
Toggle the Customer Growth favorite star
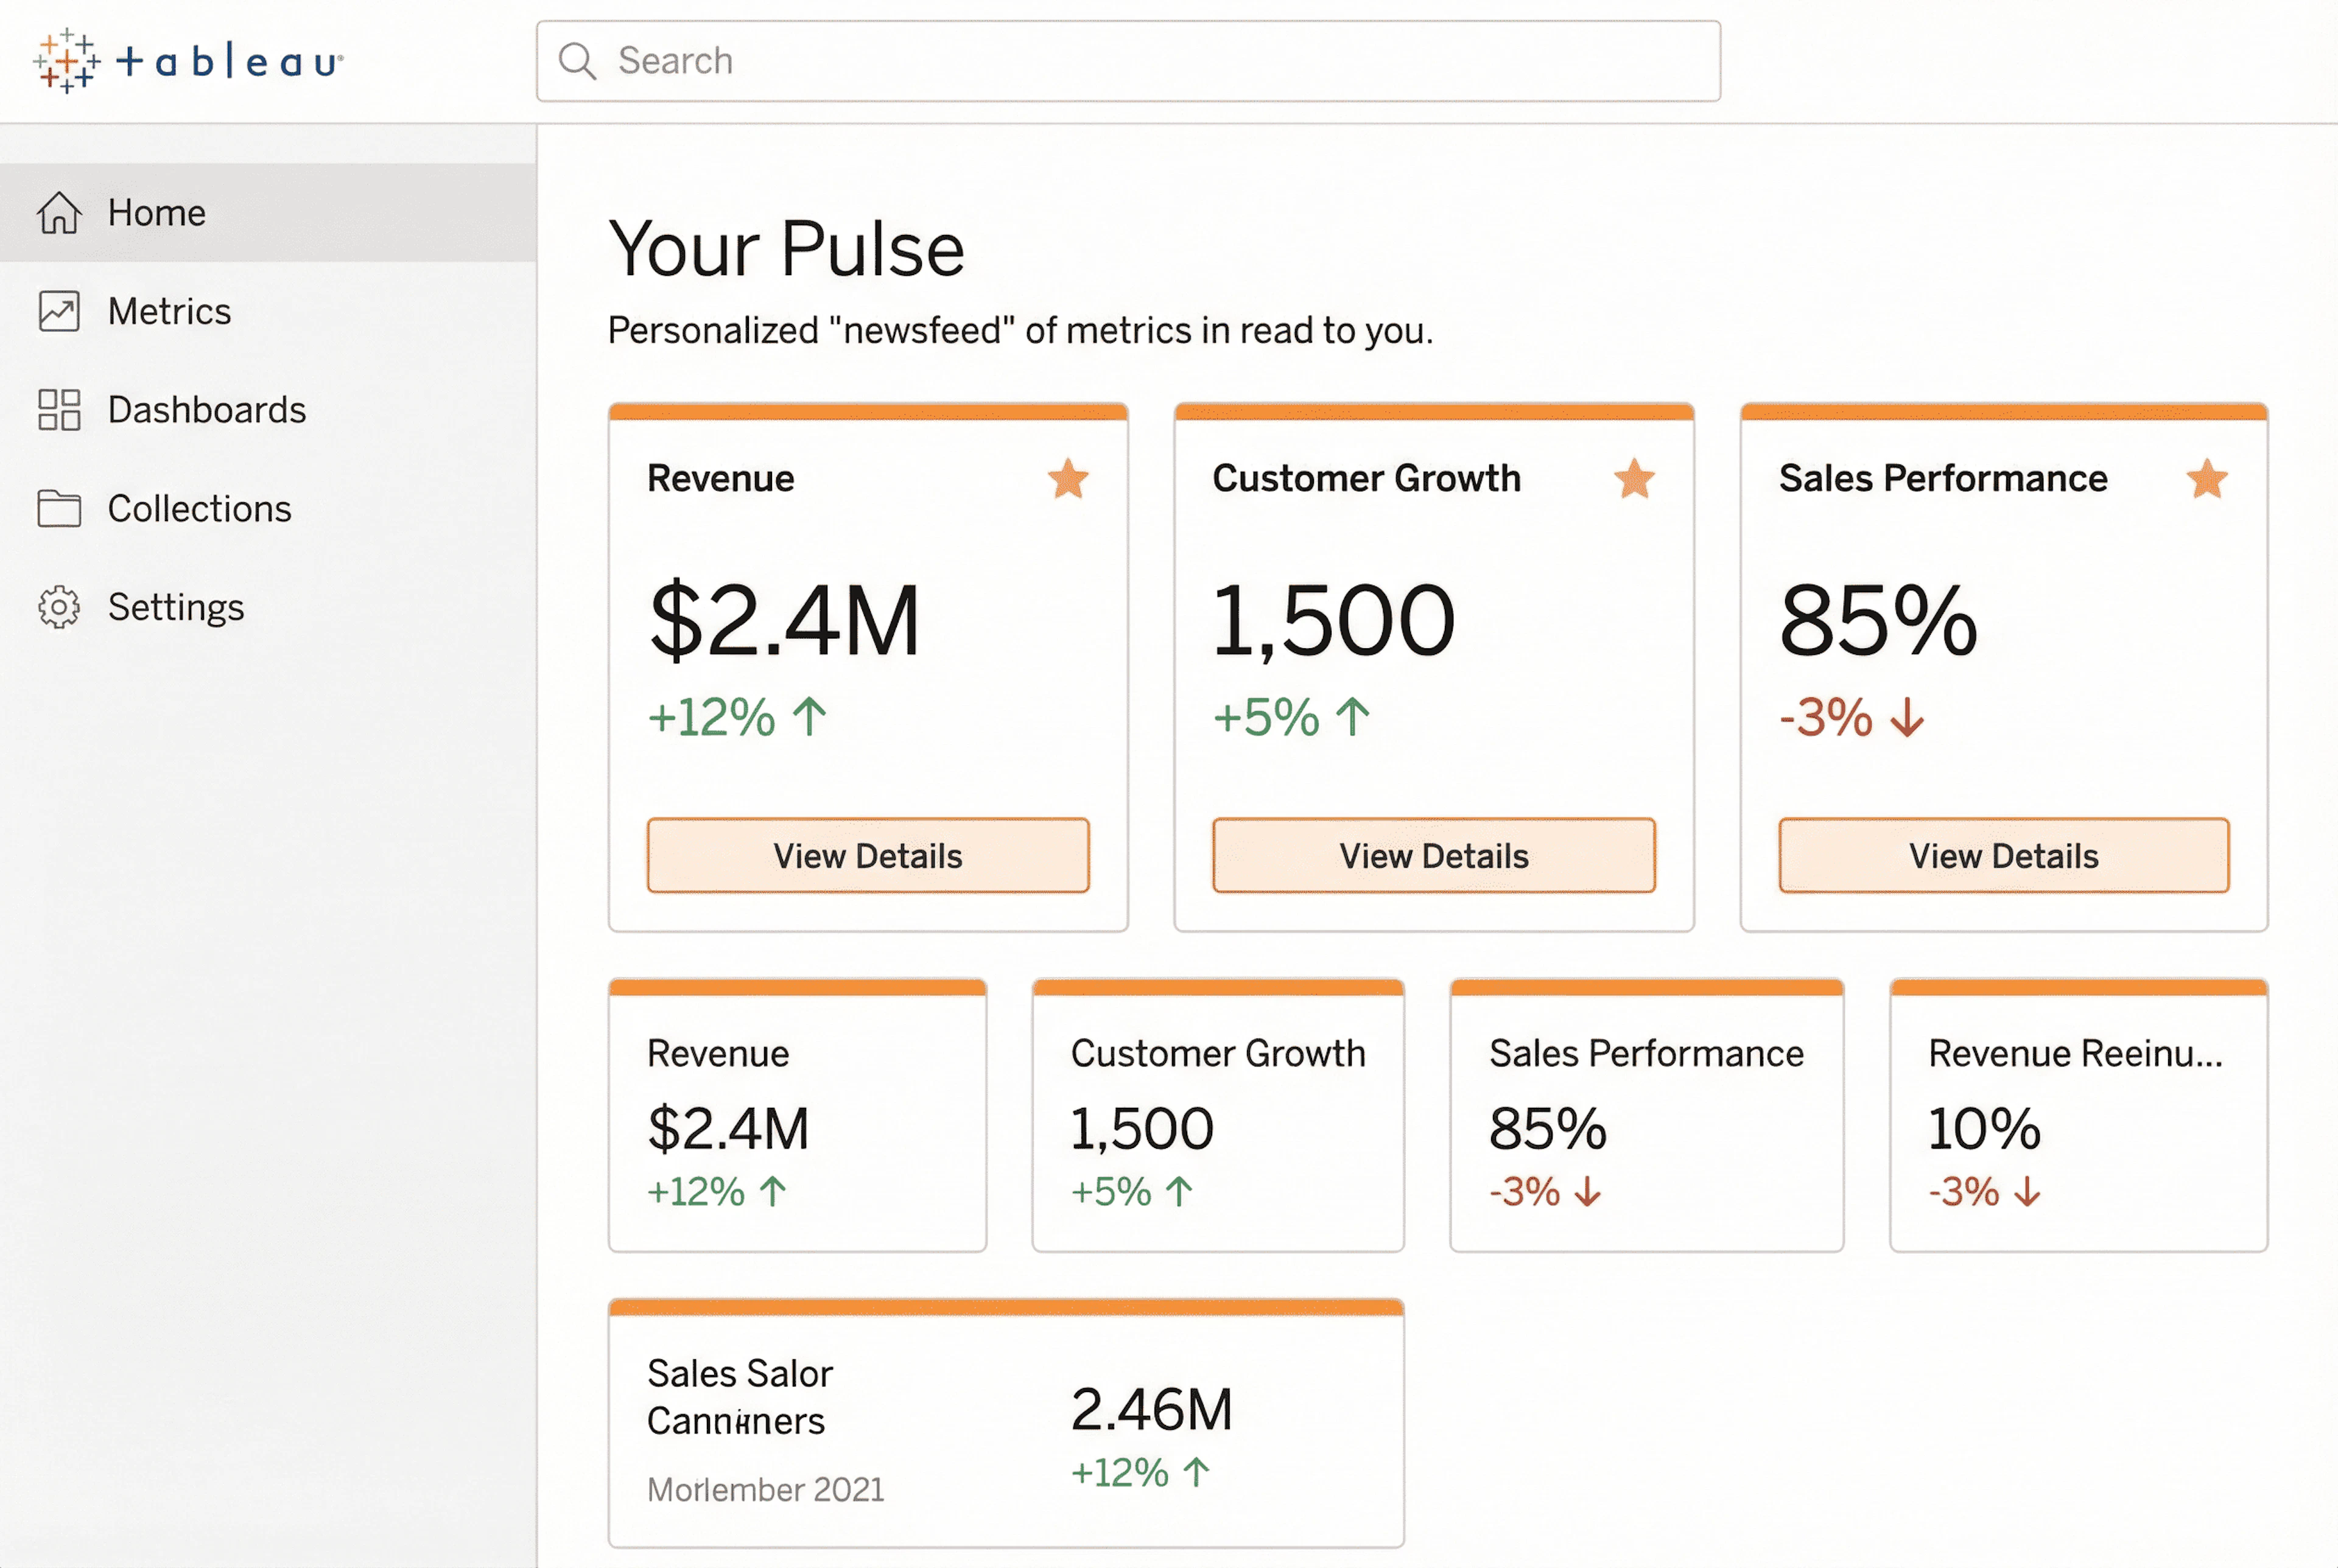point(1634,479)
